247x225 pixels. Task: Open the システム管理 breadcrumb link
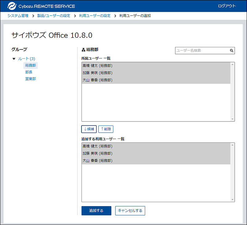[x=18, y=16]
